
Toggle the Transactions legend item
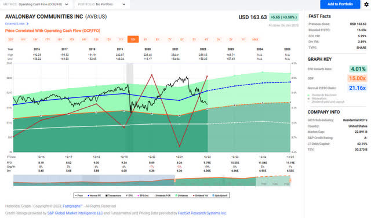113,195
